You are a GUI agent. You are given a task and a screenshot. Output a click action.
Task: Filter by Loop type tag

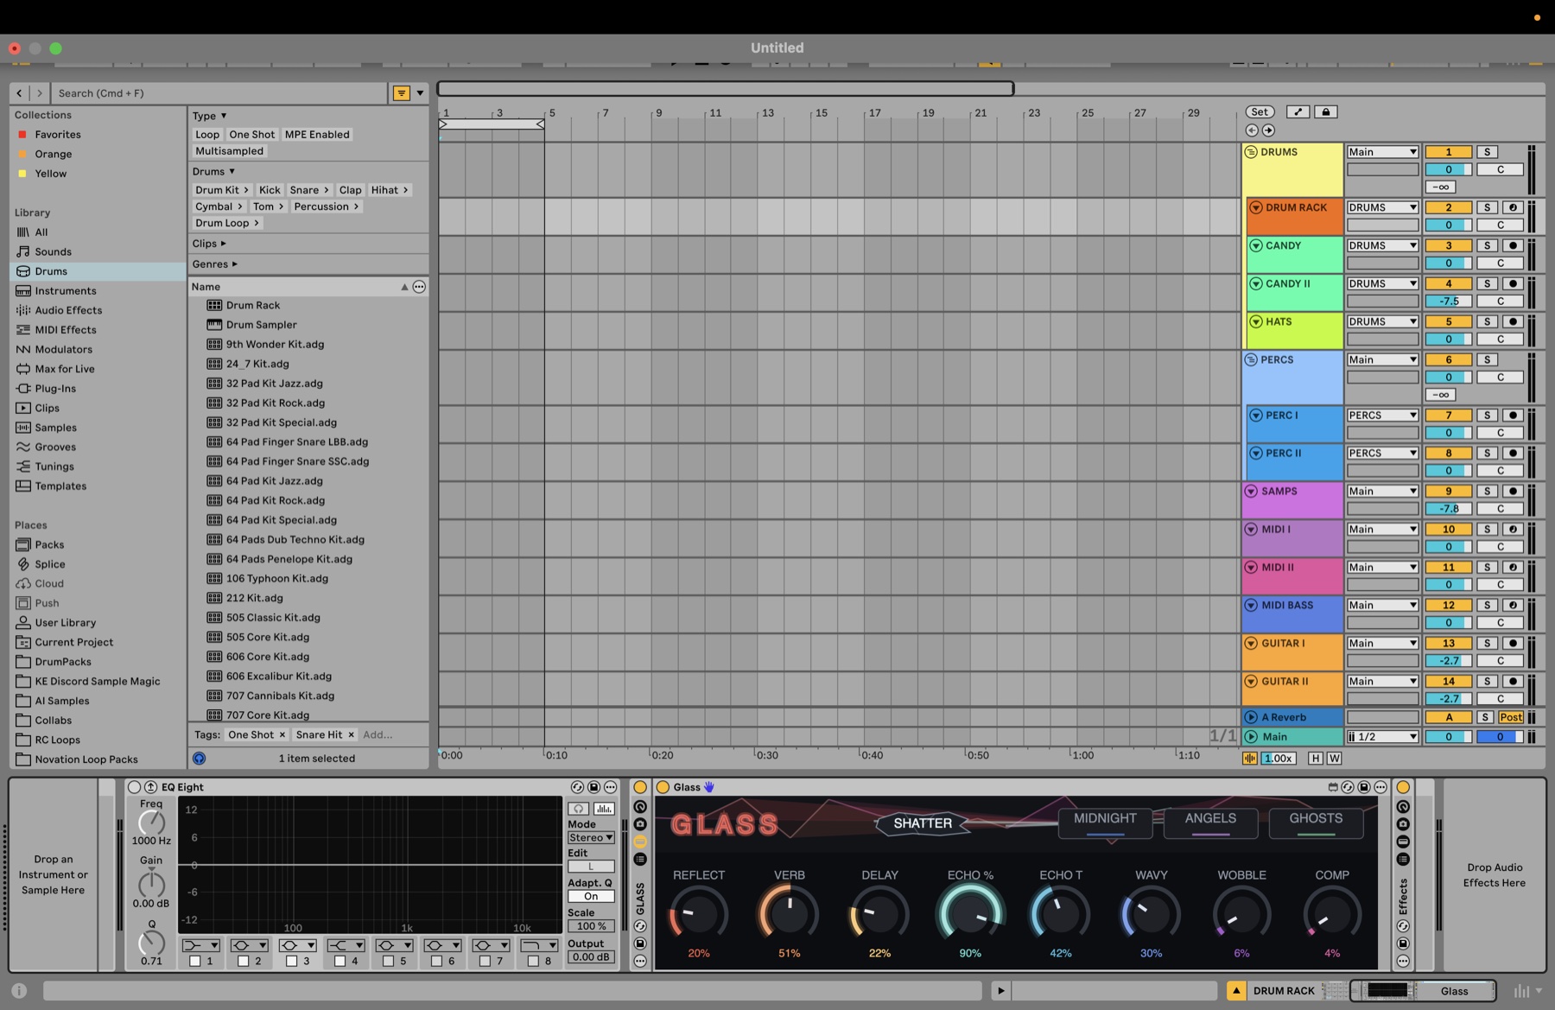pos(207,135)
